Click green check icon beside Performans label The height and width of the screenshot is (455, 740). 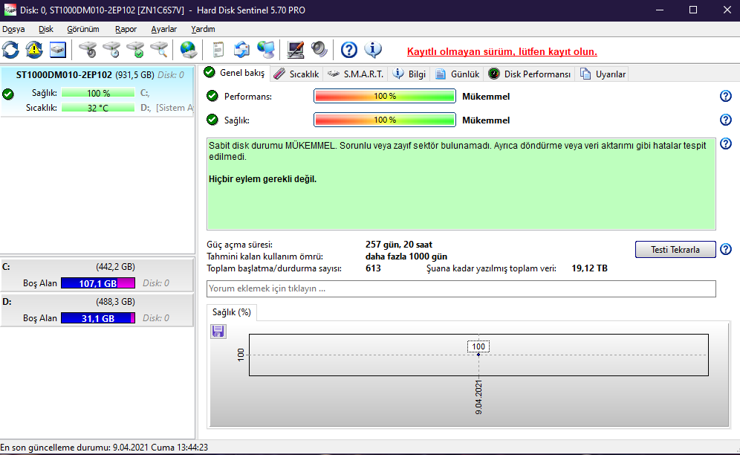pos(212,97)
